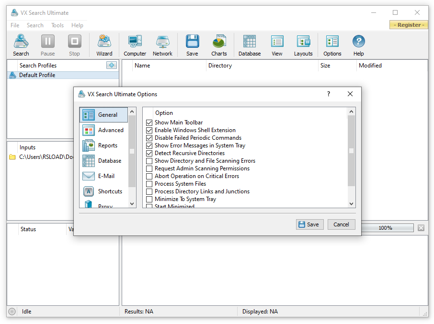Click the up arrow of the options list scrollbar

(351, 112)
